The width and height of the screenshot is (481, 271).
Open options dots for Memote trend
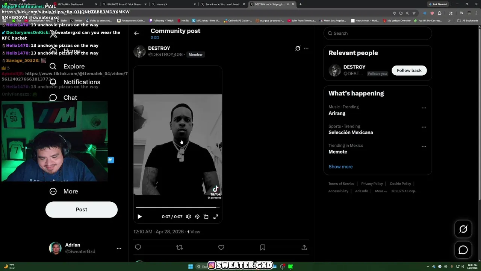coord(424,146)
